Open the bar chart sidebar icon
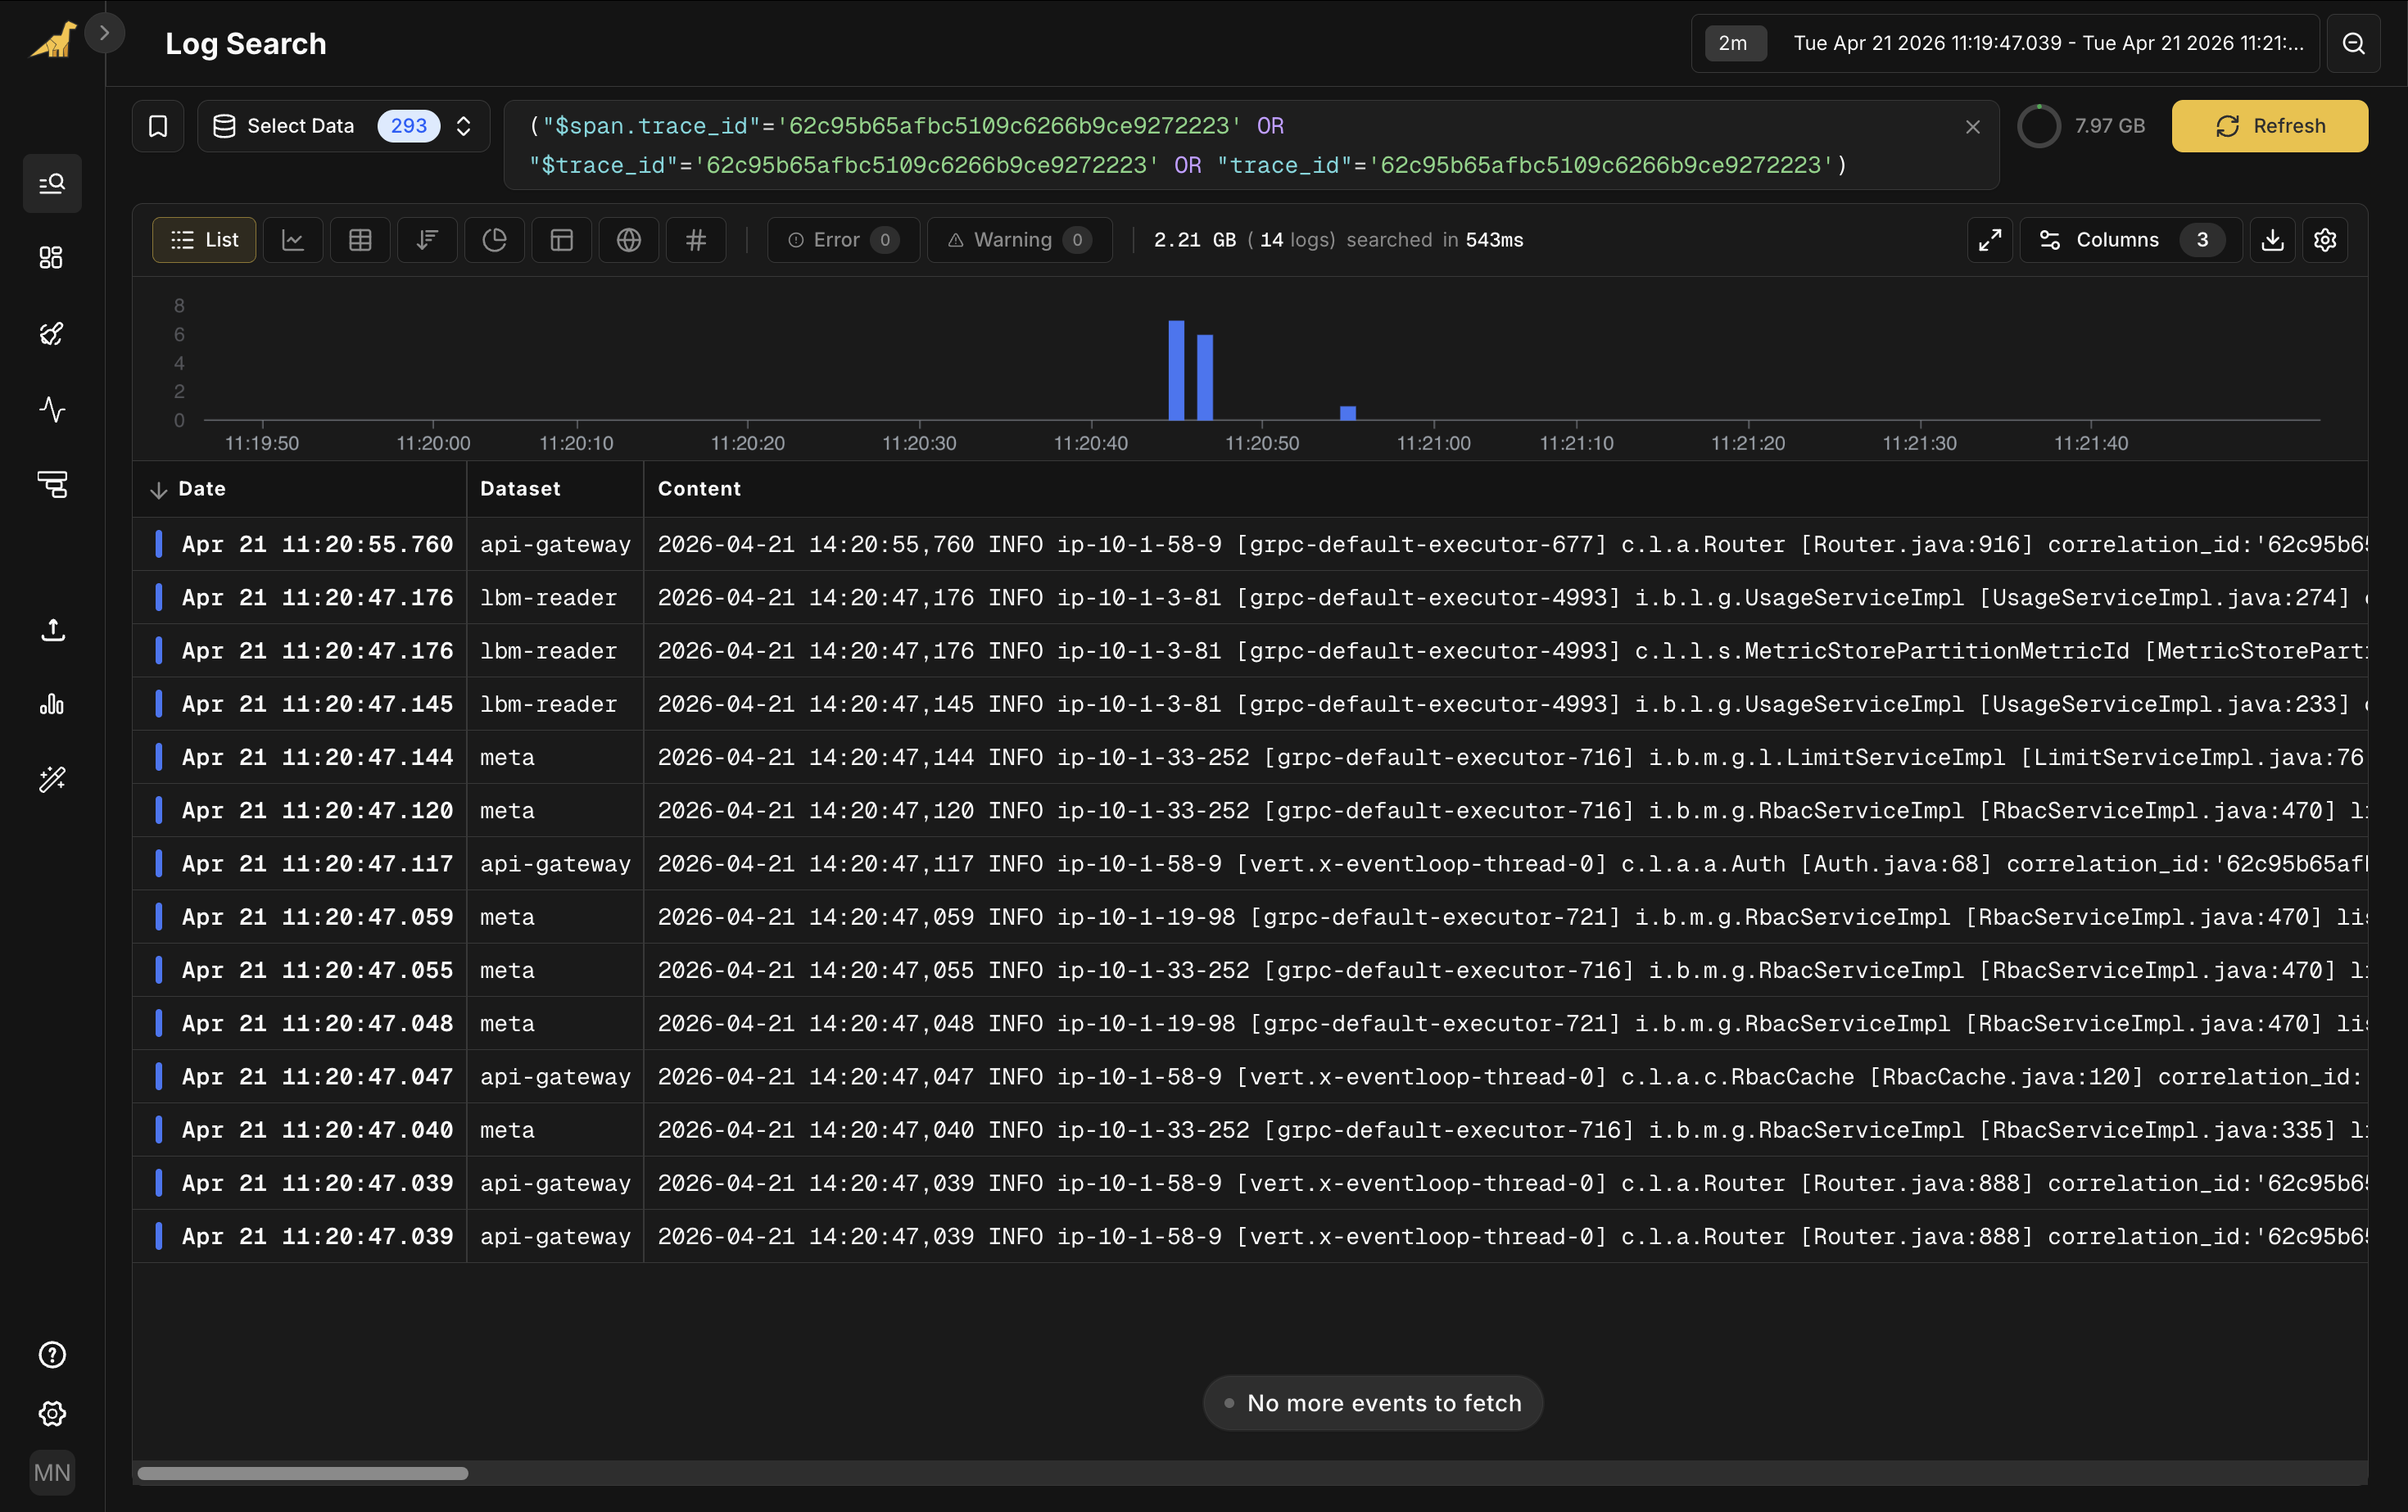The width and height of the screenshot is (2408, 1512). 52,704
